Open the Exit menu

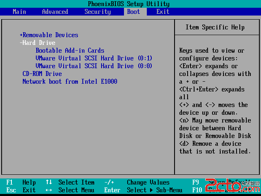pos(163,12)
